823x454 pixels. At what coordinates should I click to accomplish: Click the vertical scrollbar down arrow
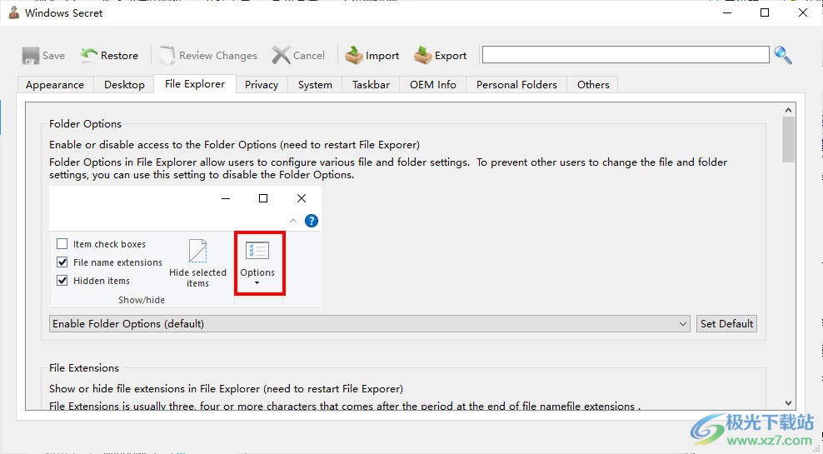788,402
